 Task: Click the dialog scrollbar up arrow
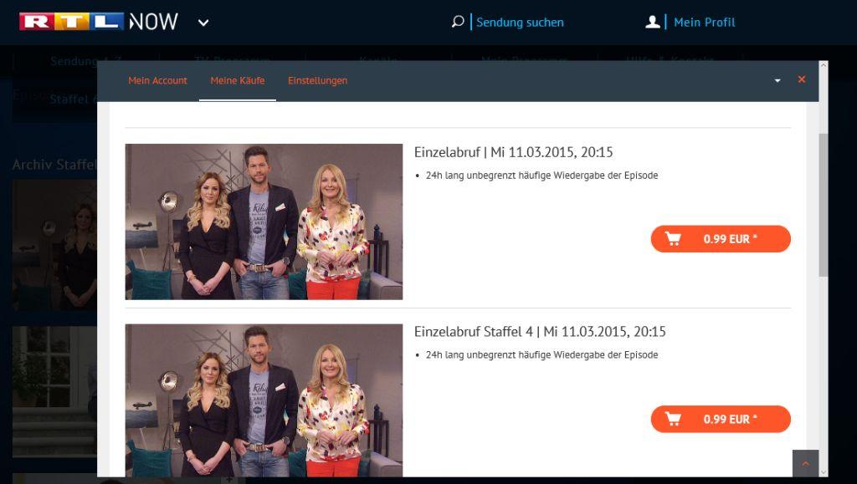pos(824,65)
